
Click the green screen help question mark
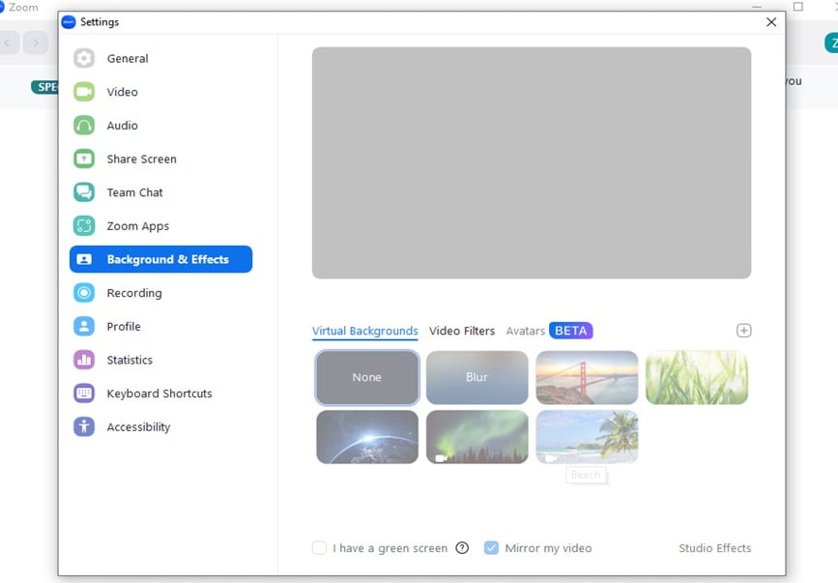(462, 548)
